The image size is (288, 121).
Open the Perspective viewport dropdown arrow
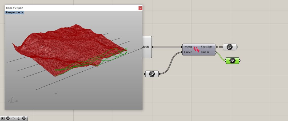pyautogui.click(x=23, y=12)
